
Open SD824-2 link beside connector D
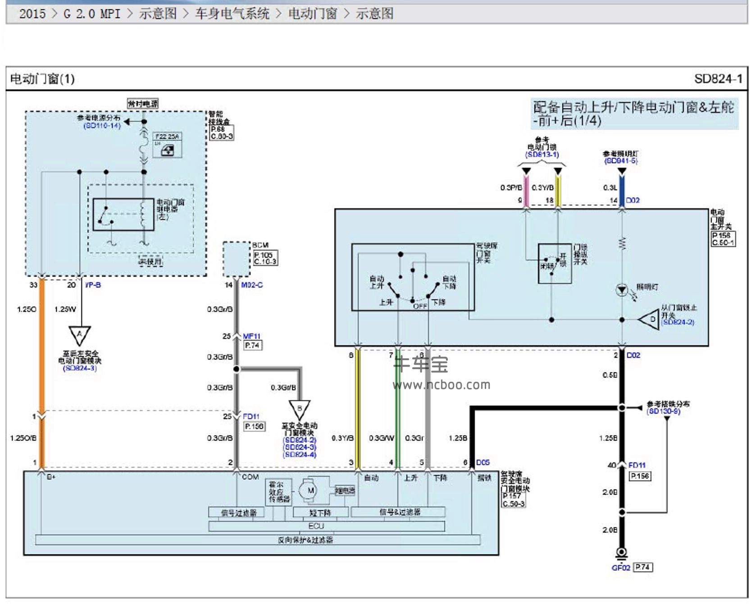pyautogui.click(x=678, y=322)
